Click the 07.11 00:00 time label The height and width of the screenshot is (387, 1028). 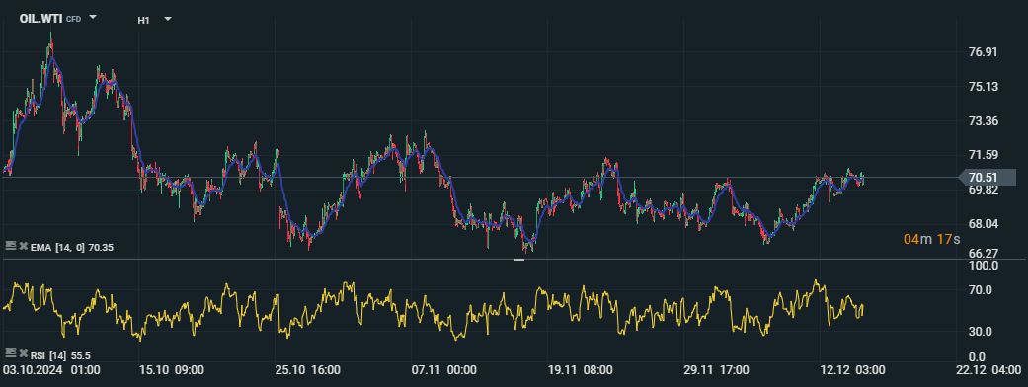(443, 370)
